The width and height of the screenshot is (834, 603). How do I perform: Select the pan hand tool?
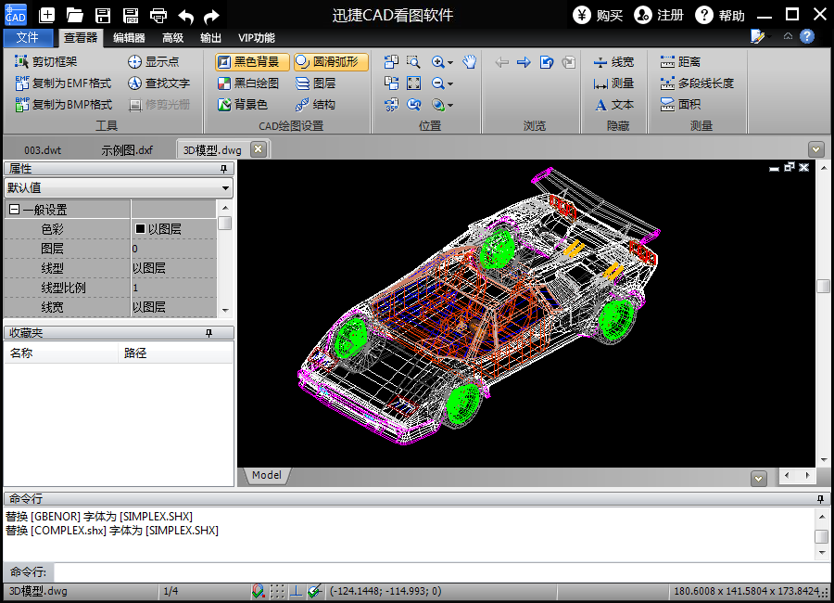point(470,62)
